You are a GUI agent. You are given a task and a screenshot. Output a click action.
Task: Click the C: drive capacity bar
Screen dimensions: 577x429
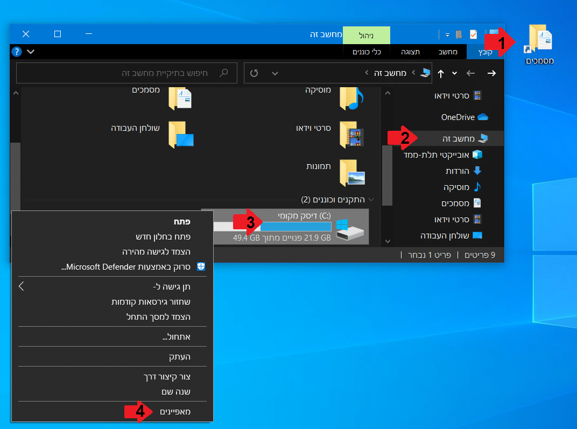pyautogui.click(x=273, y=227)
